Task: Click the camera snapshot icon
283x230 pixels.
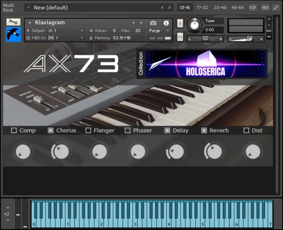Action: click(153, 23)
